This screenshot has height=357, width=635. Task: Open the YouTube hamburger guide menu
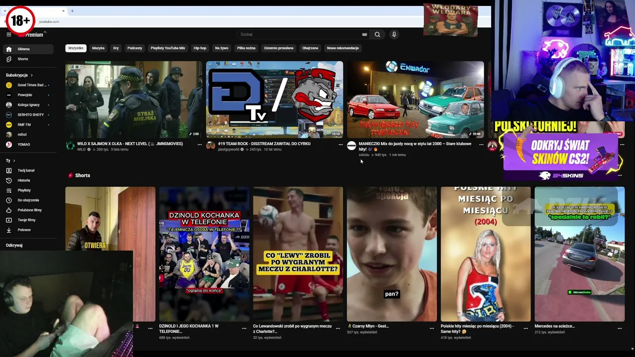8,34
